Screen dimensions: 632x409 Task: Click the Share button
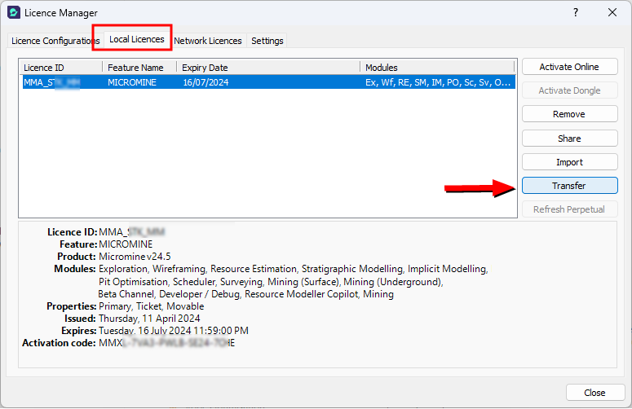coord(569,139)
